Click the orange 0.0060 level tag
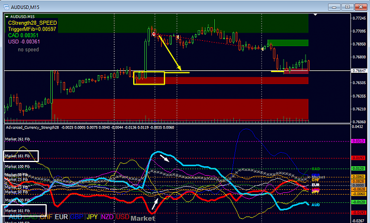This screenshot has width=370, height=223. click(x=358, y=177)
